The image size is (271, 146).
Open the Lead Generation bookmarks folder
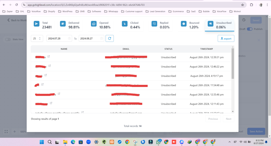pyautogui.click(x=155, y=11)
